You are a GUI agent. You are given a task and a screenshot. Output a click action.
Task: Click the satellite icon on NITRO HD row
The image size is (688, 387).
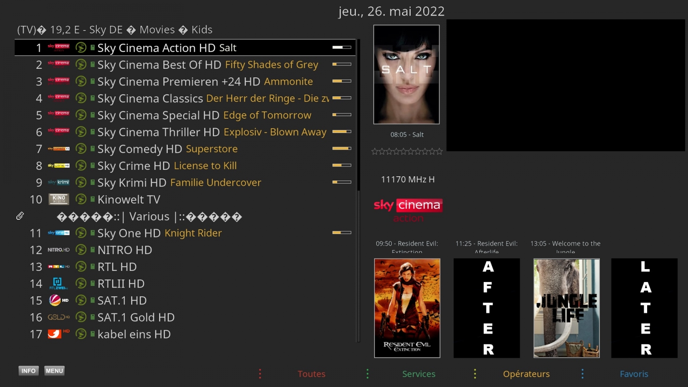(81, 249)
